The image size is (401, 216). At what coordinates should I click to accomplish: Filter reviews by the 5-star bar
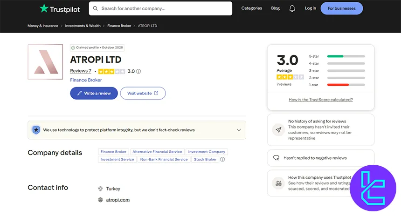pos(337,56)
